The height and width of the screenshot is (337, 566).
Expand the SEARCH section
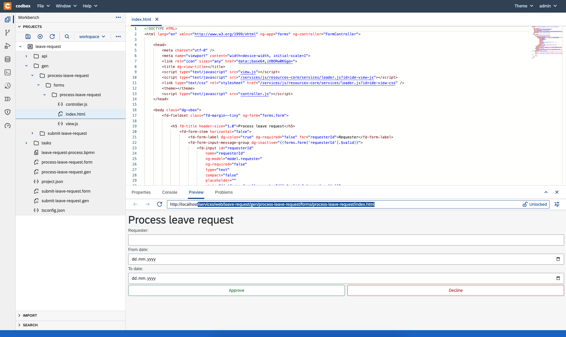19,325
